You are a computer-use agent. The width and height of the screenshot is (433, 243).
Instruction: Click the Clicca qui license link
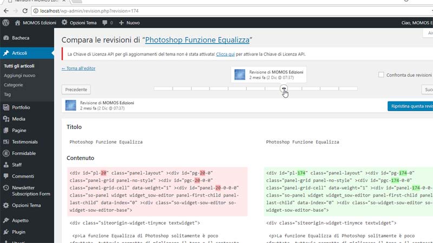(225, 55)
